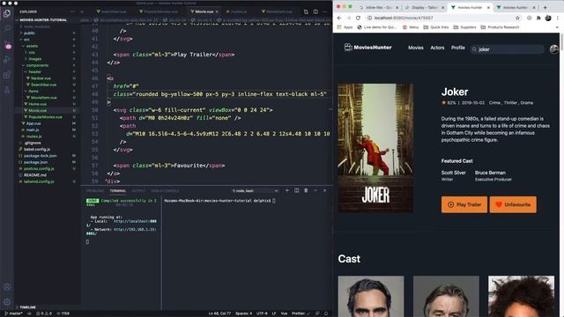Image resolution: width=564 pixels, height=317 pixels.
Task: Click the user avatar in MoviesHunter navbar
Action: 554,49
